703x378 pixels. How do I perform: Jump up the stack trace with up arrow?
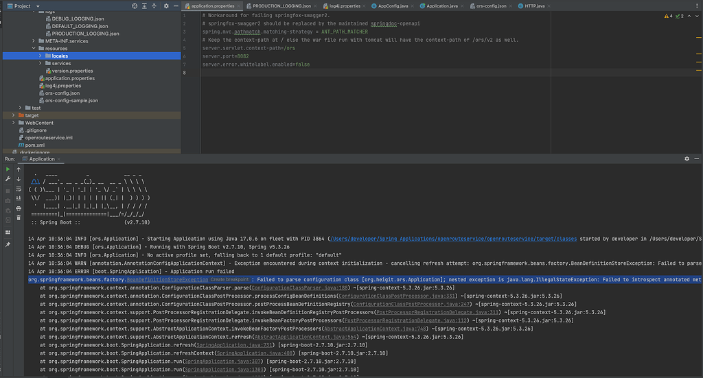(x=19, y=169)
